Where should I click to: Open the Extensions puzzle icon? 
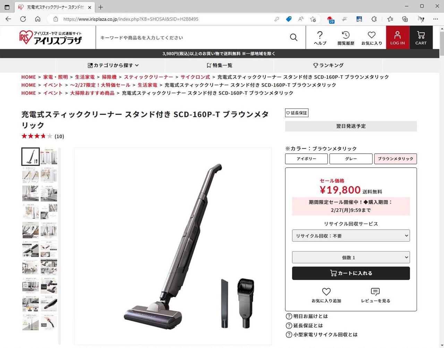point(374,19)
